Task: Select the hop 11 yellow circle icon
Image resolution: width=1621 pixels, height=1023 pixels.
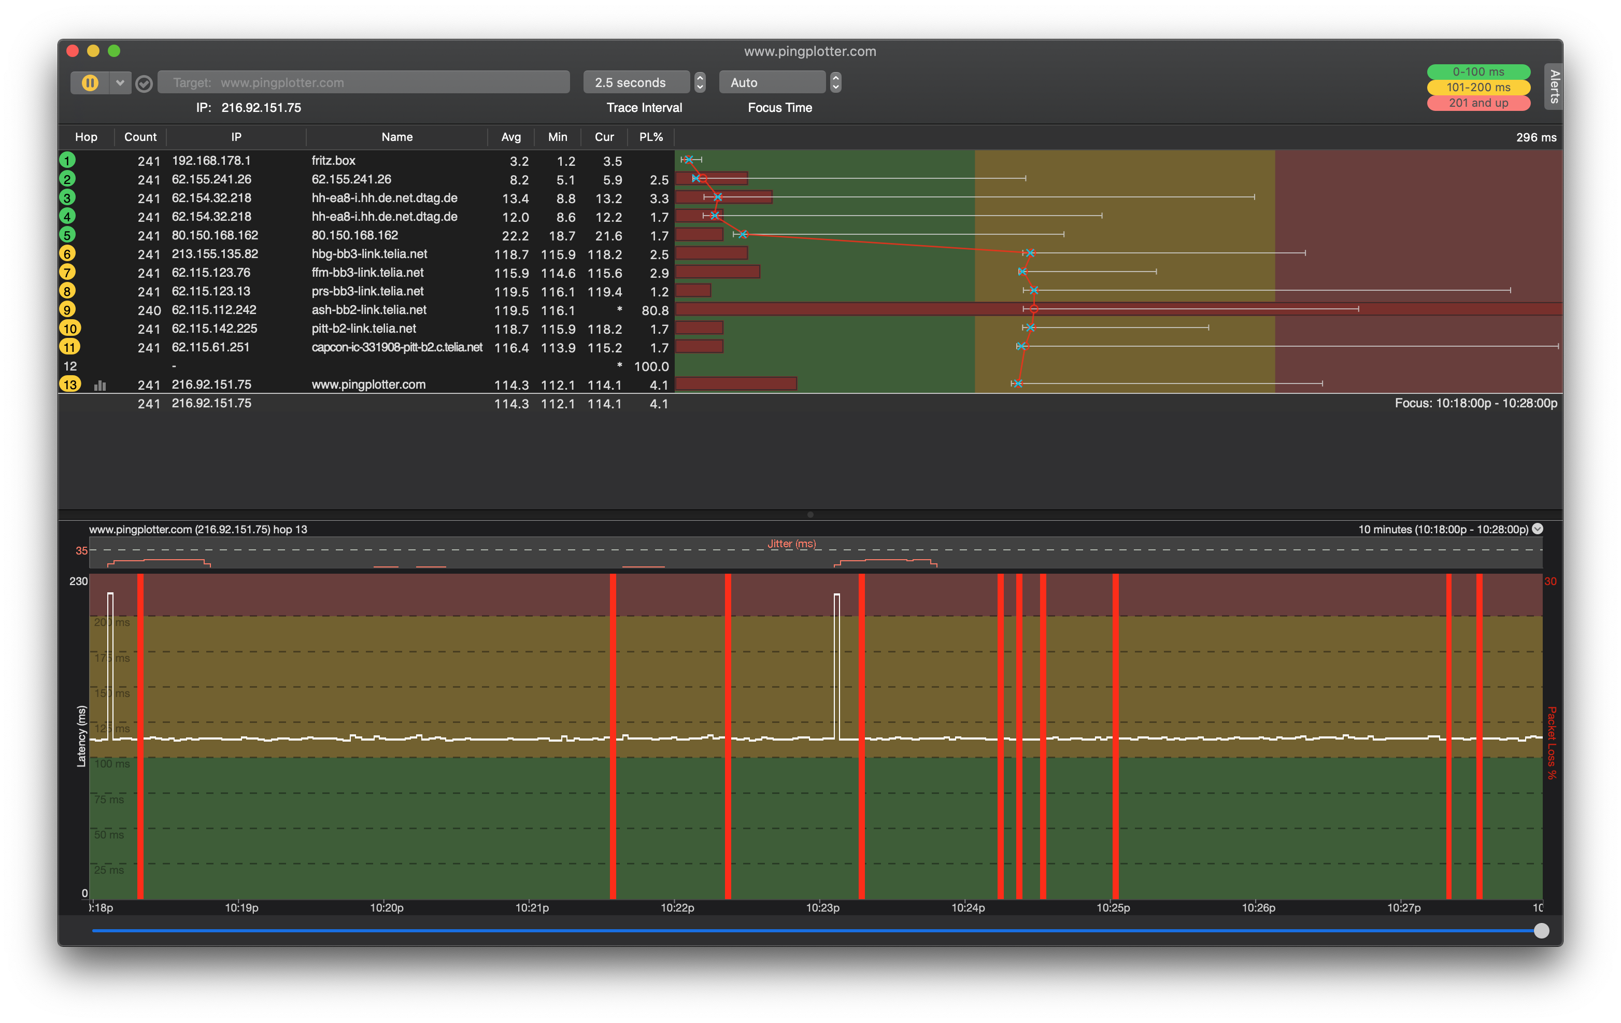Action: click(x=70, y=347)
